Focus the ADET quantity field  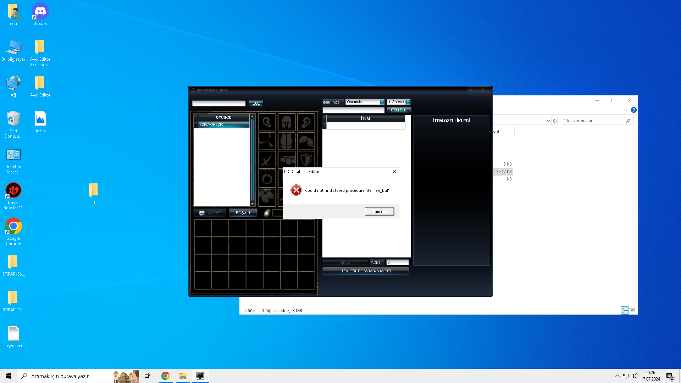[397, 262]
